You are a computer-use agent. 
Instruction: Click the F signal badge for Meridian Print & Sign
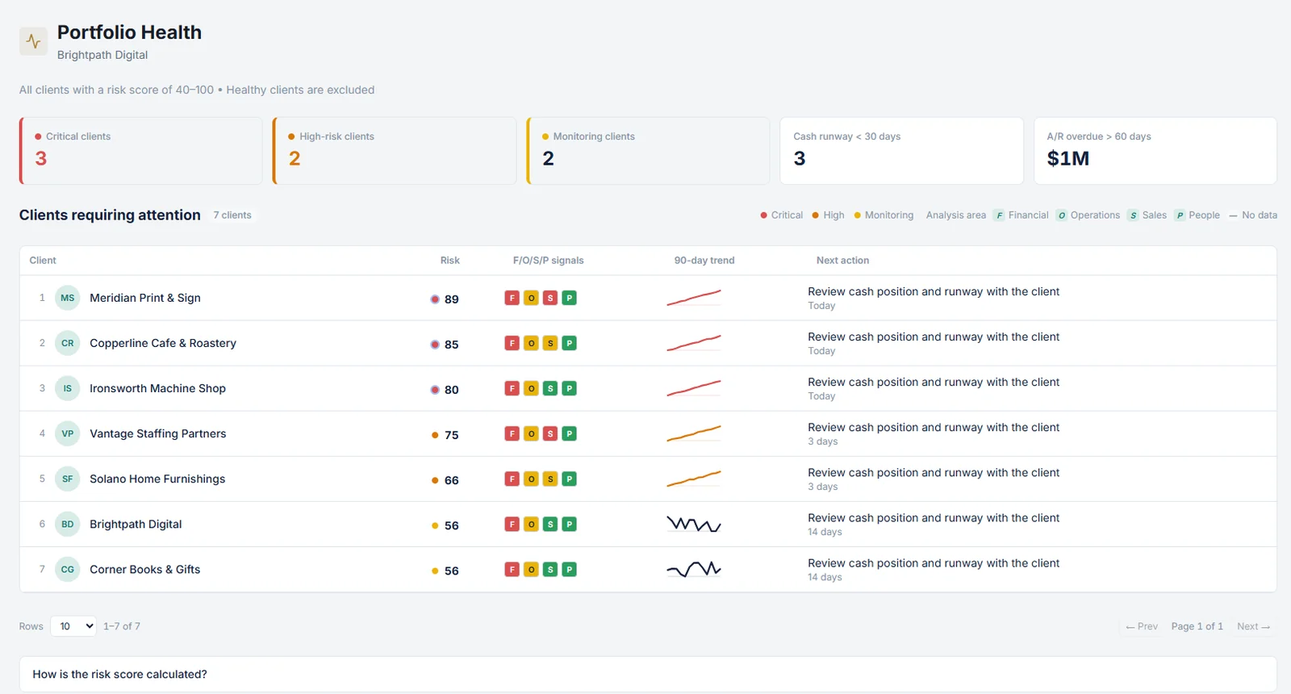[512, 298]
